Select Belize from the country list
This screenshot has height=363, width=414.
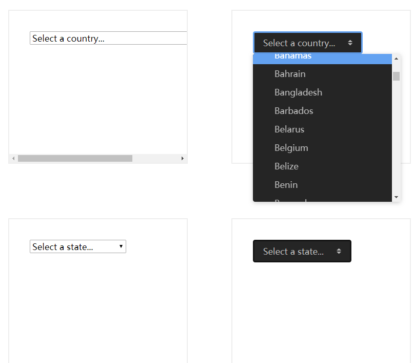322,166
